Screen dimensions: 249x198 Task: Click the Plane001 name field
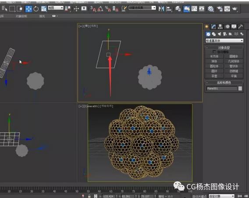pyautogui.click(x=222, y=88)
